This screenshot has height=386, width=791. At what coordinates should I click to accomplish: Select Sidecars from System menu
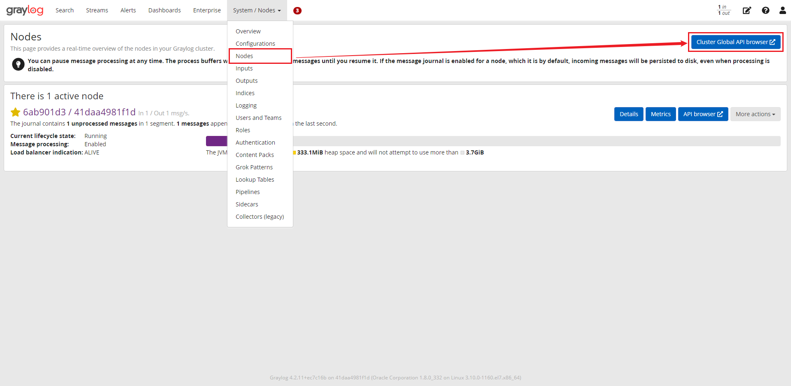coord(260,204)
